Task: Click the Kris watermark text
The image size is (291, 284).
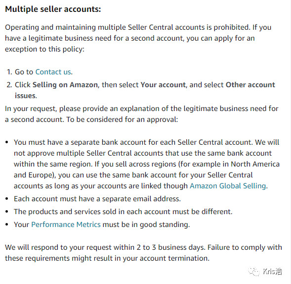Action: (x=272, y=272)
